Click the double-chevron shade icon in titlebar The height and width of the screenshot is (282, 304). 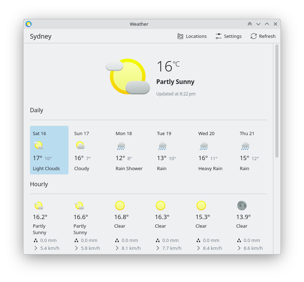click(250, 24)
